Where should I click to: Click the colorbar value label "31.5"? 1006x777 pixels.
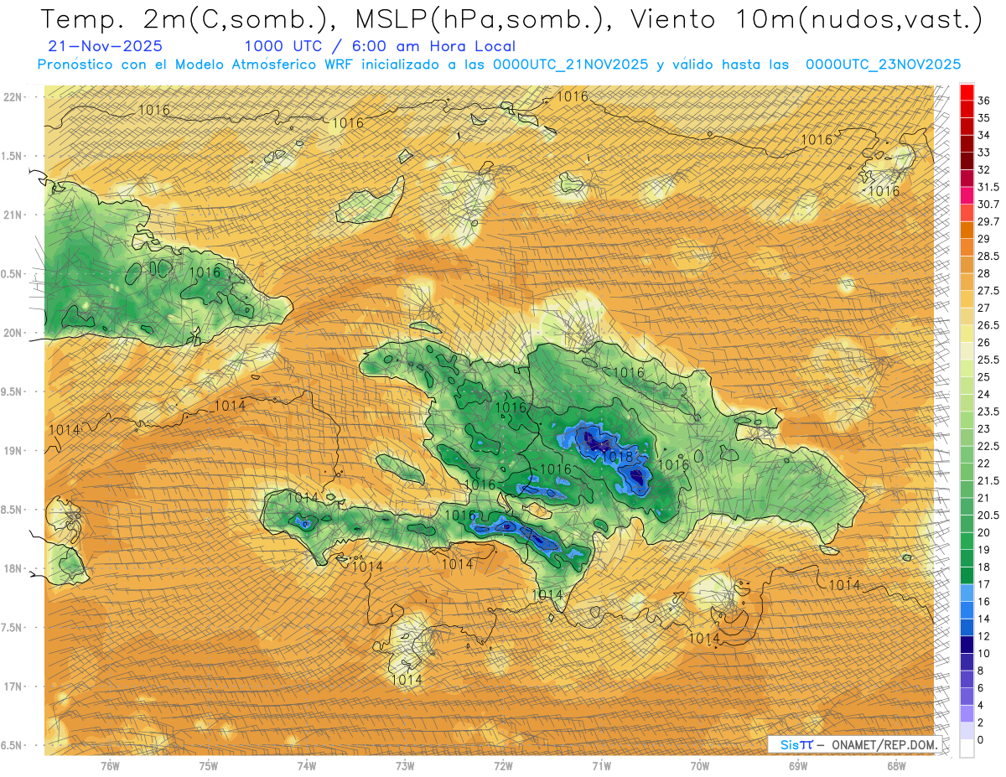click(989, 187)
